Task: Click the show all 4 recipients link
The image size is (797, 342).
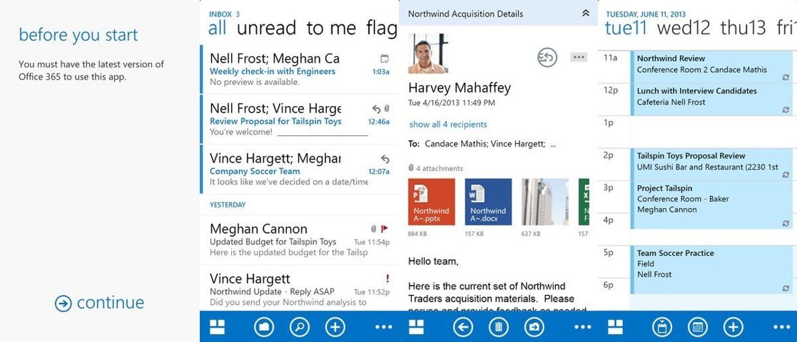Action: click(x=448, y=125)
